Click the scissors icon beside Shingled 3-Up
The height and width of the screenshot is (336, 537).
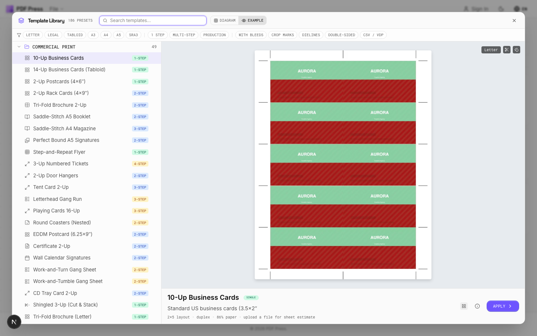pos(27,305)
